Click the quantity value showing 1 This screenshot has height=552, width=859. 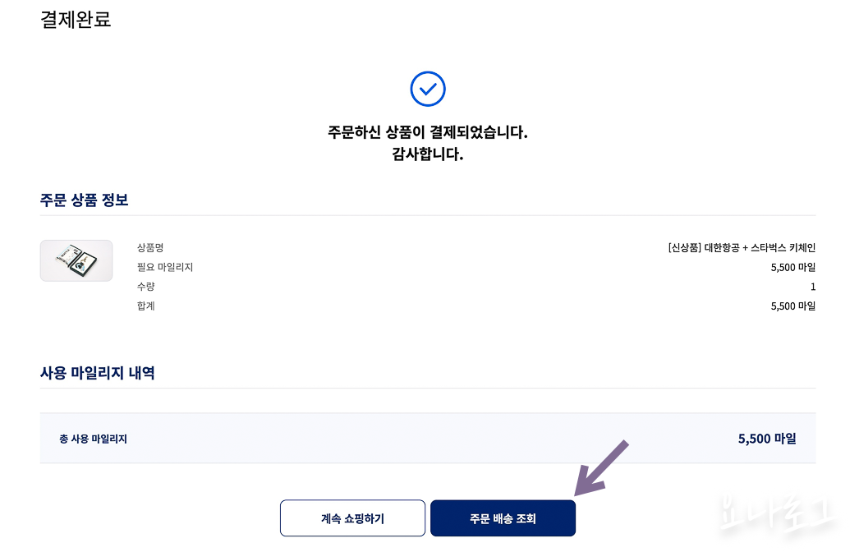click(x=811, y=287)
